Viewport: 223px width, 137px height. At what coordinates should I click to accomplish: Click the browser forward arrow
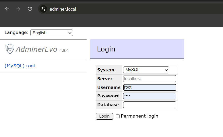[x=18, y=9]
